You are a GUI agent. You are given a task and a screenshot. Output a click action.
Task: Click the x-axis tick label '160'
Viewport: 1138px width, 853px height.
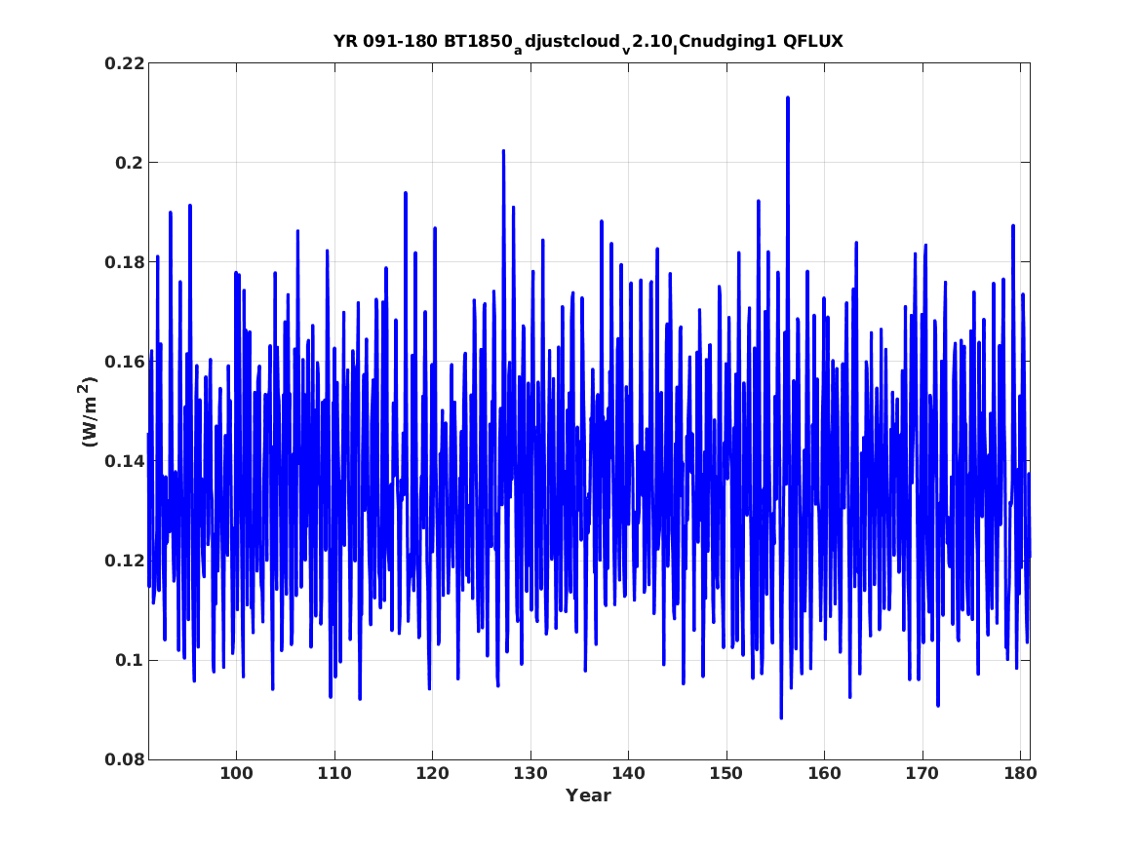coord(824,774)
